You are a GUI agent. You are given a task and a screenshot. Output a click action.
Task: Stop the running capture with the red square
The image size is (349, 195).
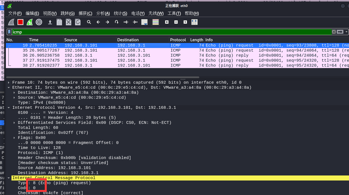tap(20, 22)
